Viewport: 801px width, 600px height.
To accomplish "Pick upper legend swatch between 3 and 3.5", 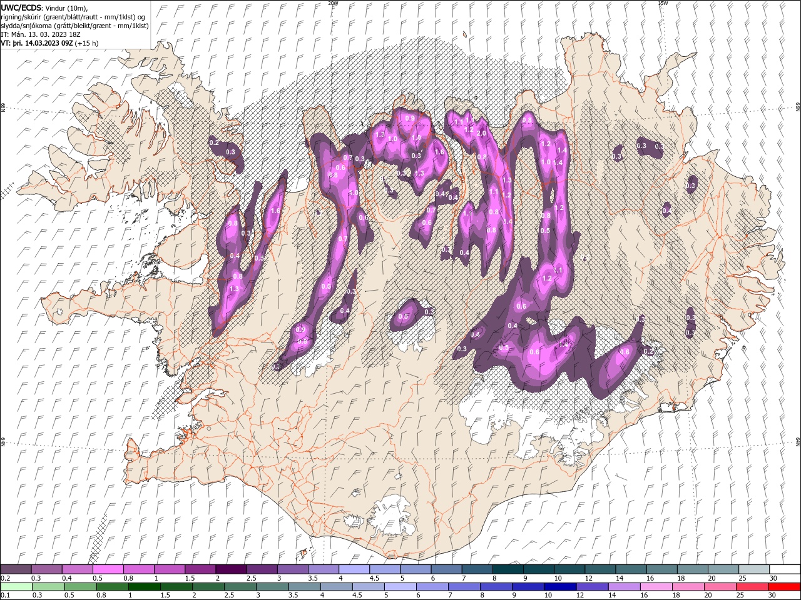I will pyautogui.click(x=293, y=569).
